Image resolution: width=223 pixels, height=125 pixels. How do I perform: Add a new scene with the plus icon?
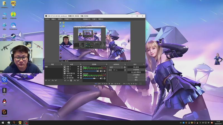46,81
